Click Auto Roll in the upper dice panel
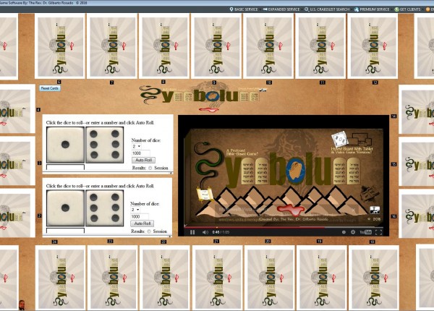 click(x=142, y=161)
